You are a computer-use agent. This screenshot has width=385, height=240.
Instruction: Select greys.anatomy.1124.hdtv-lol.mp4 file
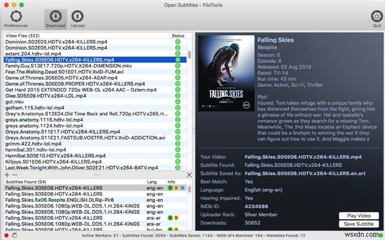coord(95,126)
